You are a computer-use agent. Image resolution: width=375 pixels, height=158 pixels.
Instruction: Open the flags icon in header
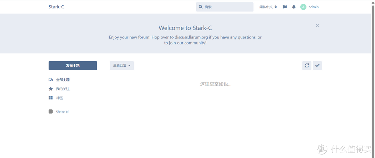285,7
